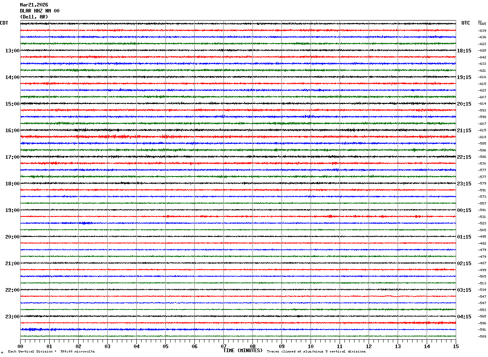This screenshot has width=488, height=357.
Task: Select the 19:15 UTC time label
Action: [x=464, y=77]
